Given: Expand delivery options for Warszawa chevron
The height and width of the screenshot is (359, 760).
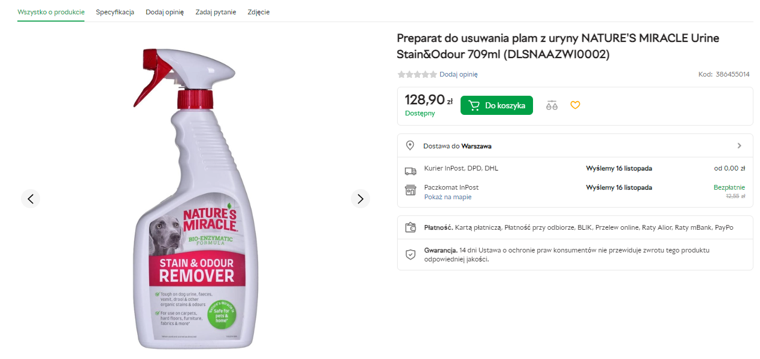Looking at the screenshot, I should [x=739, y=145].
